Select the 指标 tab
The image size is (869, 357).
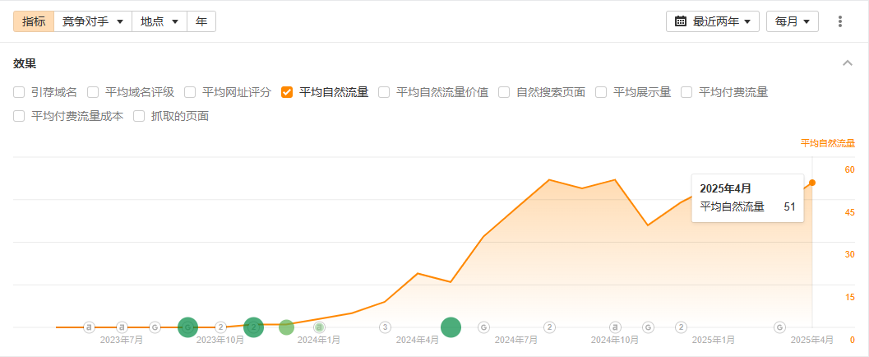[x=34, y=21]
